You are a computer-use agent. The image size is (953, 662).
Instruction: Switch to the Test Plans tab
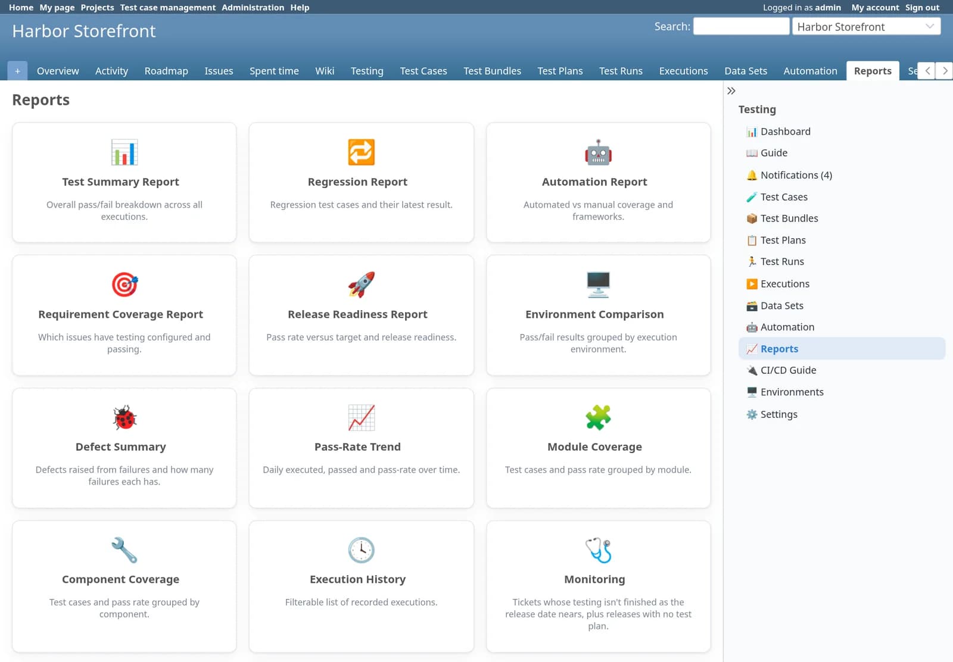pos(560,71)
